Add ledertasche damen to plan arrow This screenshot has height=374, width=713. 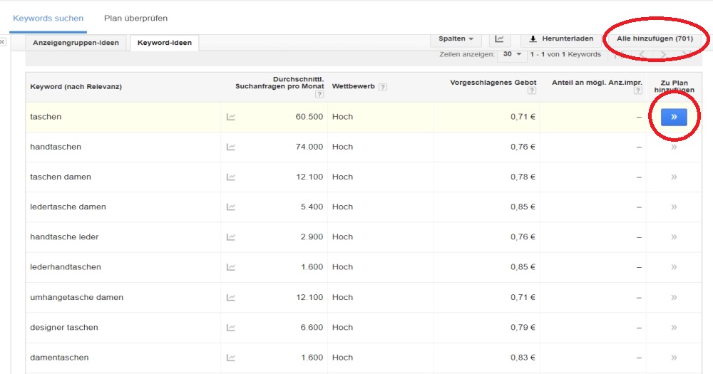pyautogui.click(x=674, y=207)
